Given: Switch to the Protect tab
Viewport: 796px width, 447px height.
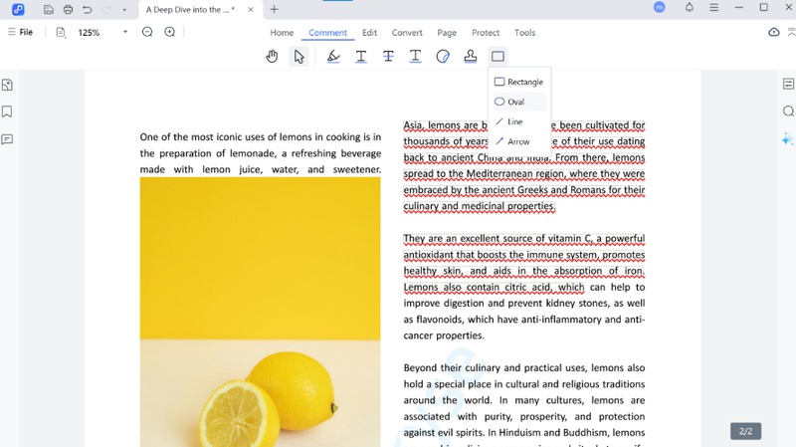Looking at the screenshot, I should click(486, 33).
